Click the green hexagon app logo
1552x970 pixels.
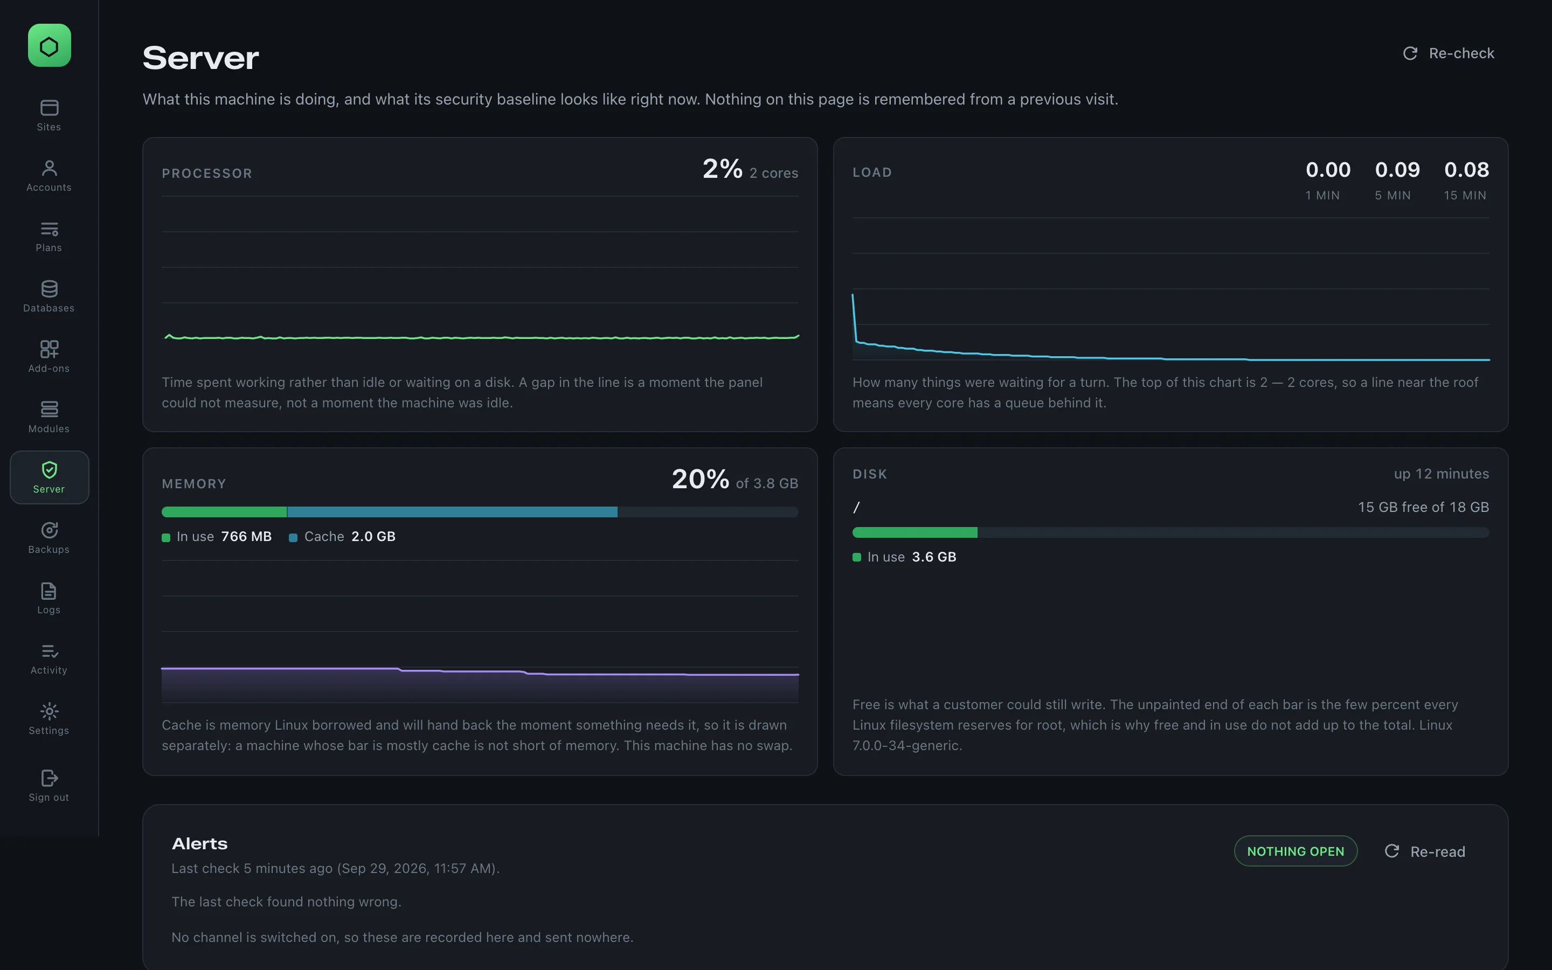50,46
